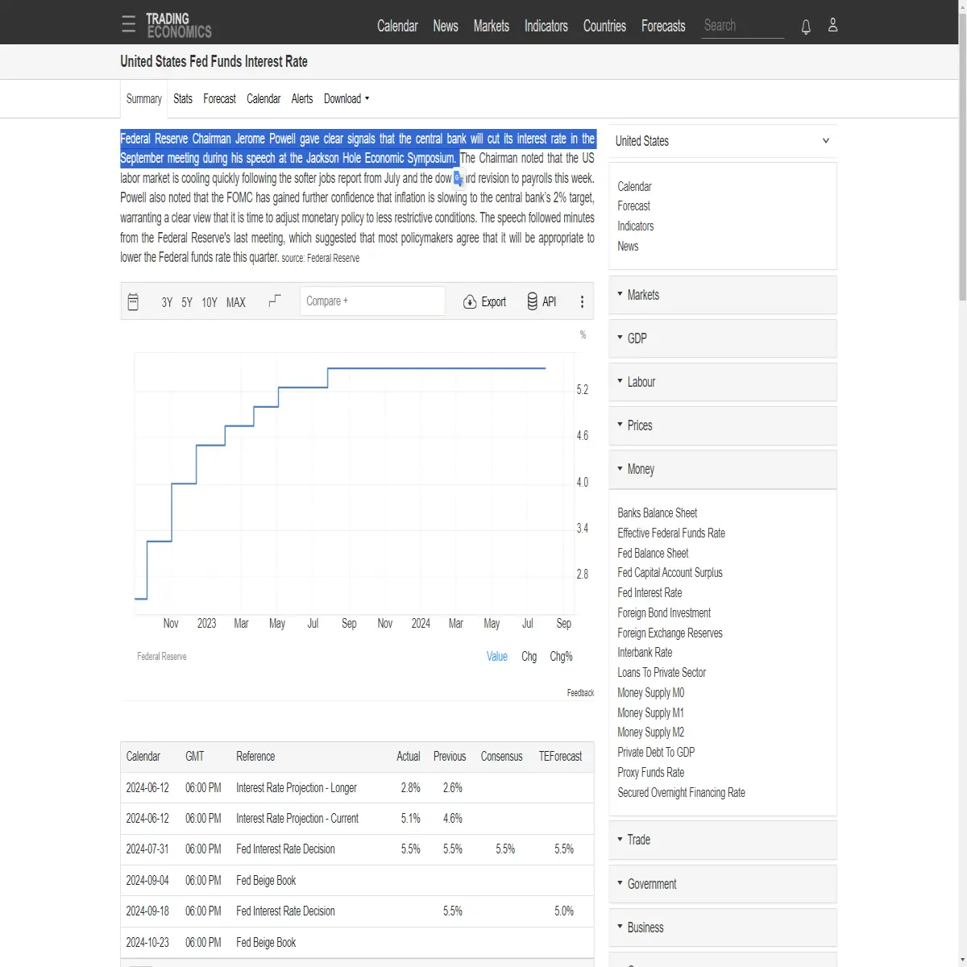The width and height of the screenshot is (967, 967).
Task: Expand the GDP section
Action: tap(723, 338)
